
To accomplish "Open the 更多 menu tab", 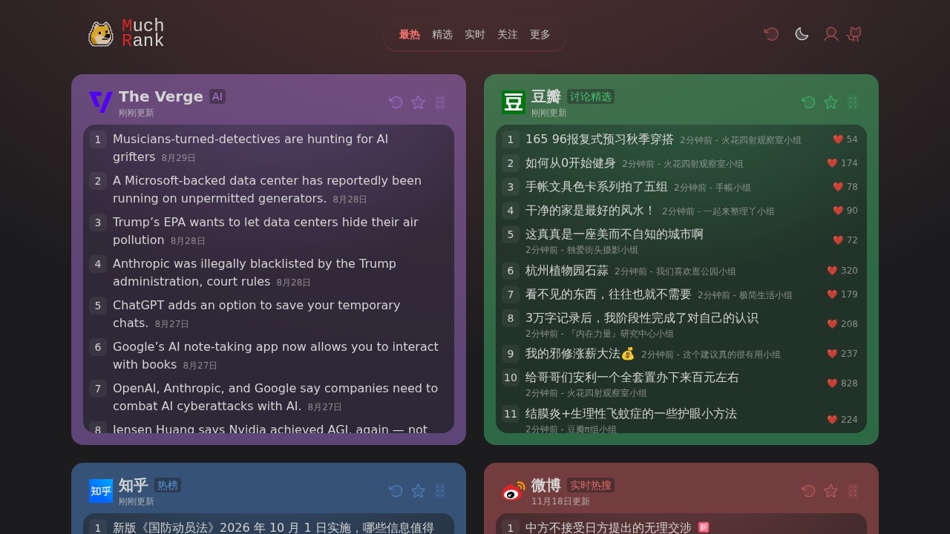I will pyautogui.click(x=540, y=34).
